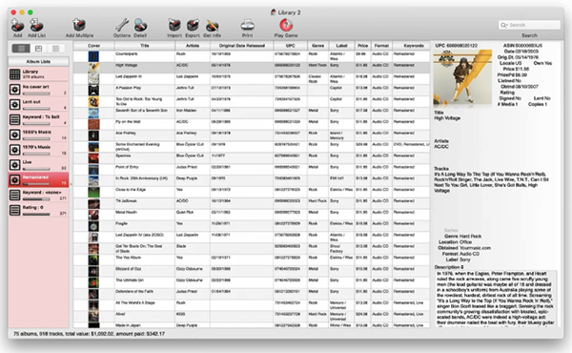This screenshot has width=572, height=353.
Task: Click the Album Lists header
Action: [38, 61]
